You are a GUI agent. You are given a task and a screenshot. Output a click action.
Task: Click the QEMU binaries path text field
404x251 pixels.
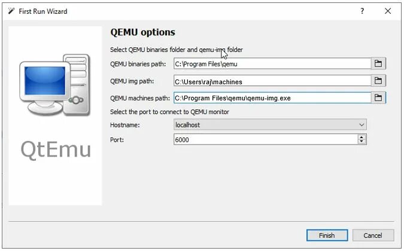[x=272, y=64]
